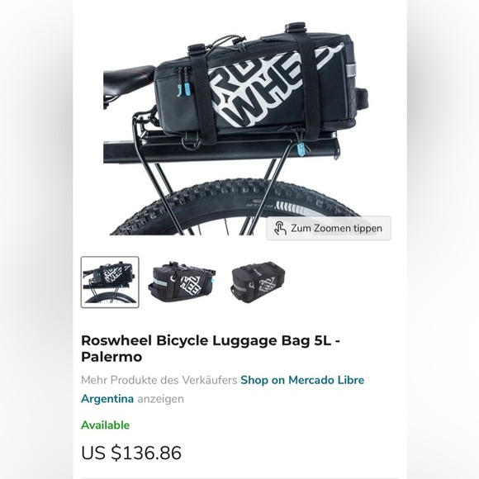Click the US $136.86 price
Image resolution: width=479 pixels, height=479 pixels.
coord(131,453)
